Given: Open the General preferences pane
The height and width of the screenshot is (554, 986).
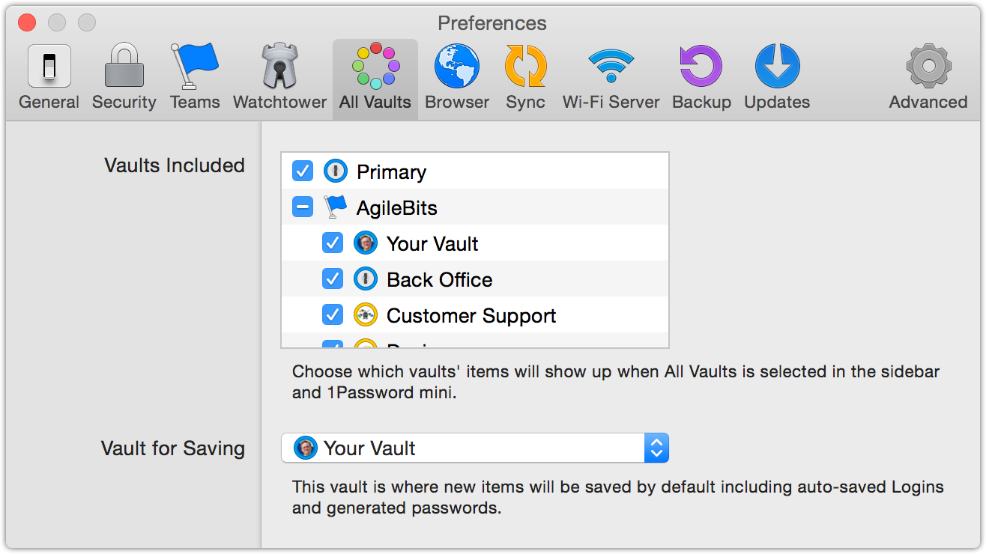Looking at the screenshot, I should pyautogui.click(x=49, y=77).
